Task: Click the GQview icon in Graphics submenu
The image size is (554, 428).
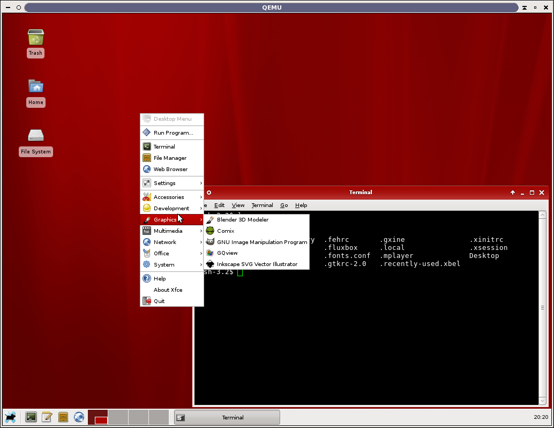Action: pos(210,253)
